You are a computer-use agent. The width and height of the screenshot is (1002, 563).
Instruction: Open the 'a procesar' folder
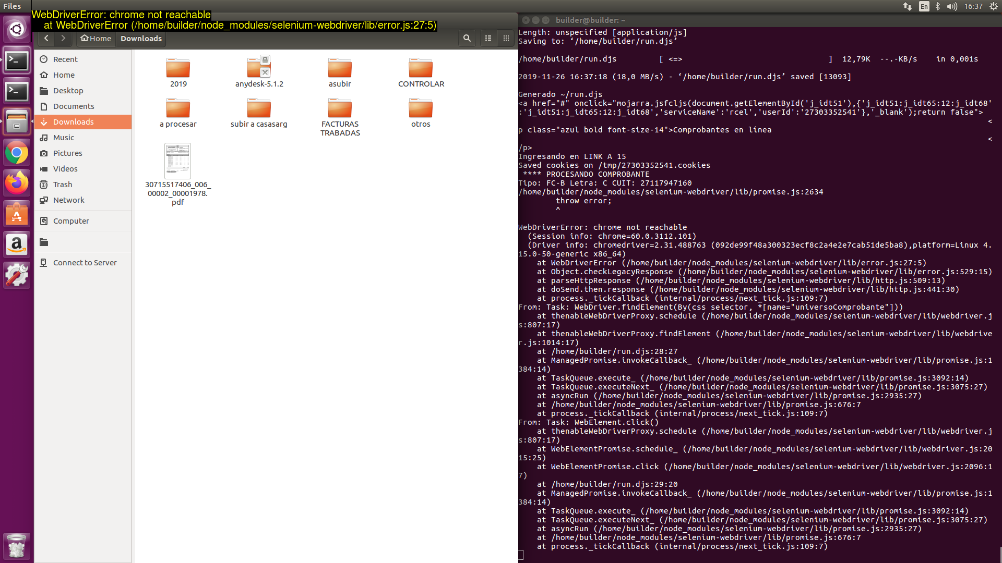tap(178, 113)
